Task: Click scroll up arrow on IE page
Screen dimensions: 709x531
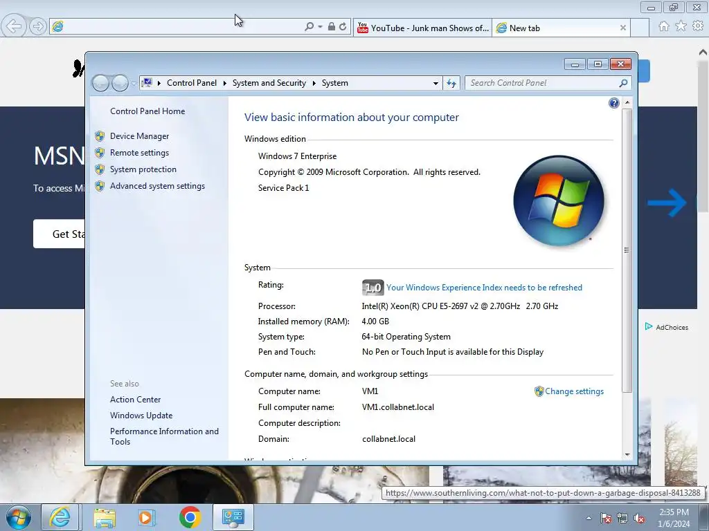Action: [x=703, y=52]
